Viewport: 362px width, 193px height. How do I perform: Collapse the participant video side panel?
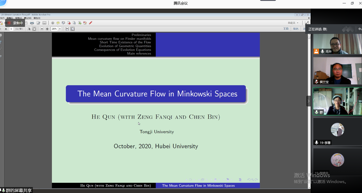click(308, 101)
